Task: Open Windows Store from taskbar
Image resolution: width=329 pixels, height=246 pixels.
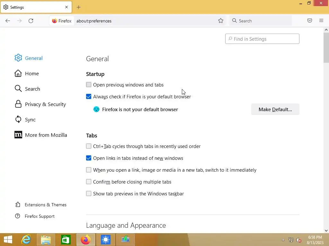Action: (x=66, y=240)
